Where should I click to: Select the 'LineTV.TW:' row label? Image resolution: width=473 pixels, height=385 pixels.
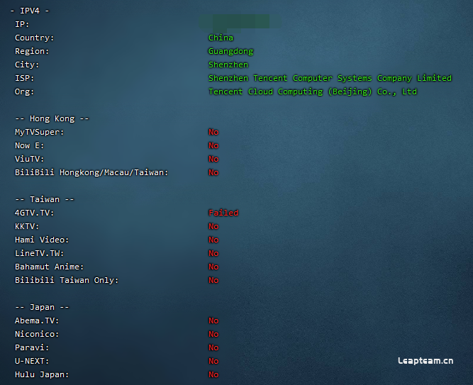point(39,253)
